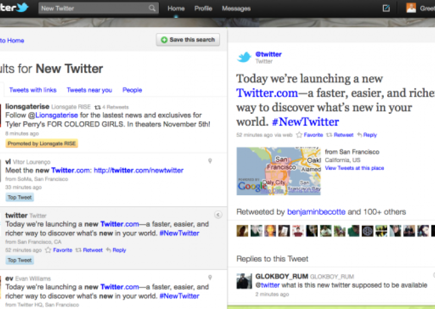Click lionsgaterise username
Image resolution: width=435 pixels, height=309 pixels.
click(27, 107)
